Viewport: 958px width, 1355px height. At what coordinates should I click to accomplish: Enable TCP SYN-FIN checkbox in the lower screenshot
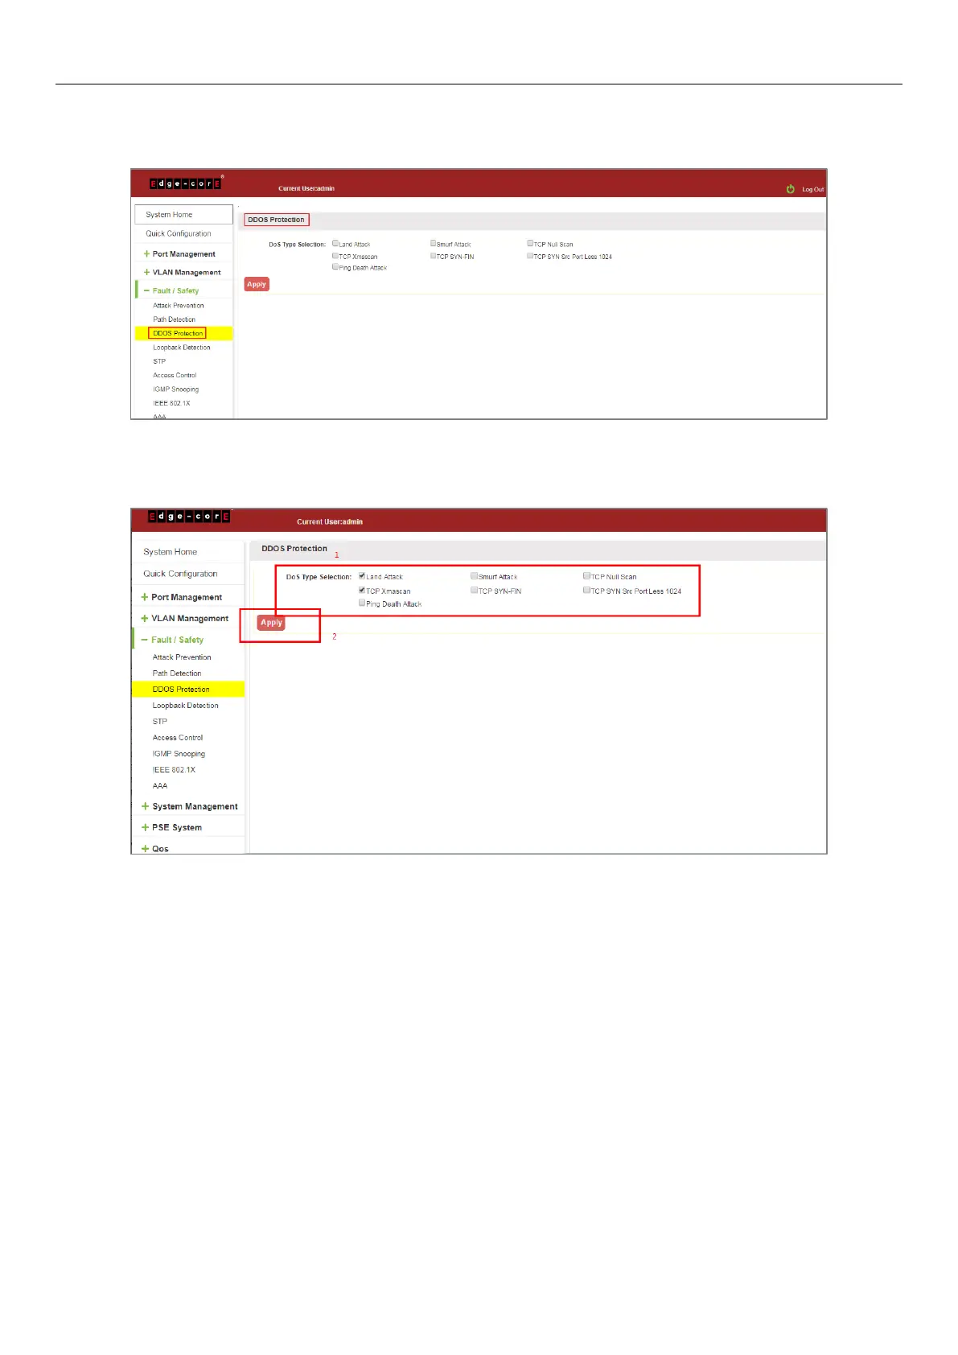[x=475, y=591]
